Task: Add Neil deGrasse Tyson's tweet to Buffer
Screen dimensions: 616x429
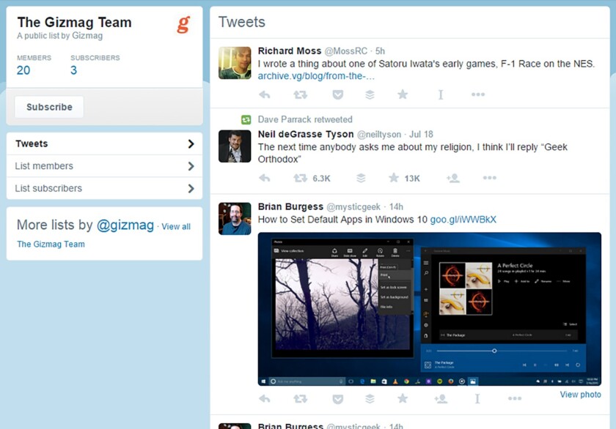Action: 361,178
